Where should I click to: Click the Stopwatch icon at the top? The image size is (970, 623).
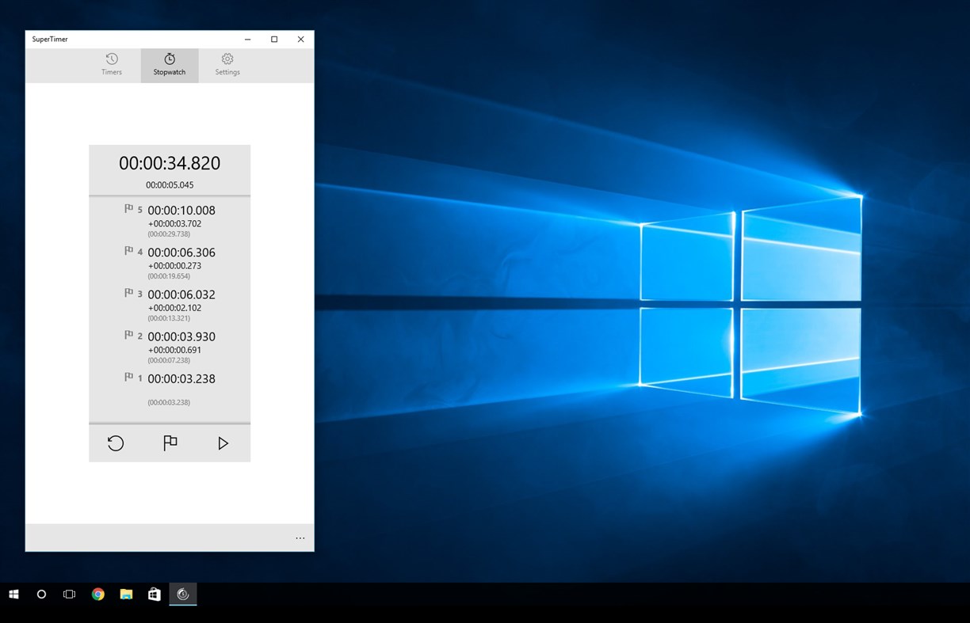pos(169,59)
